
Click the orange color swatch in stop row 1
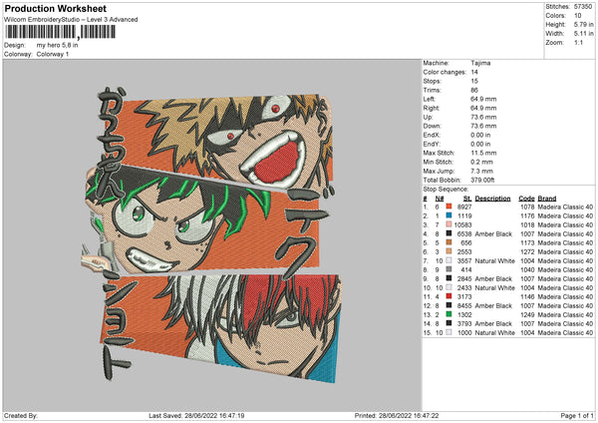point(448,207)
